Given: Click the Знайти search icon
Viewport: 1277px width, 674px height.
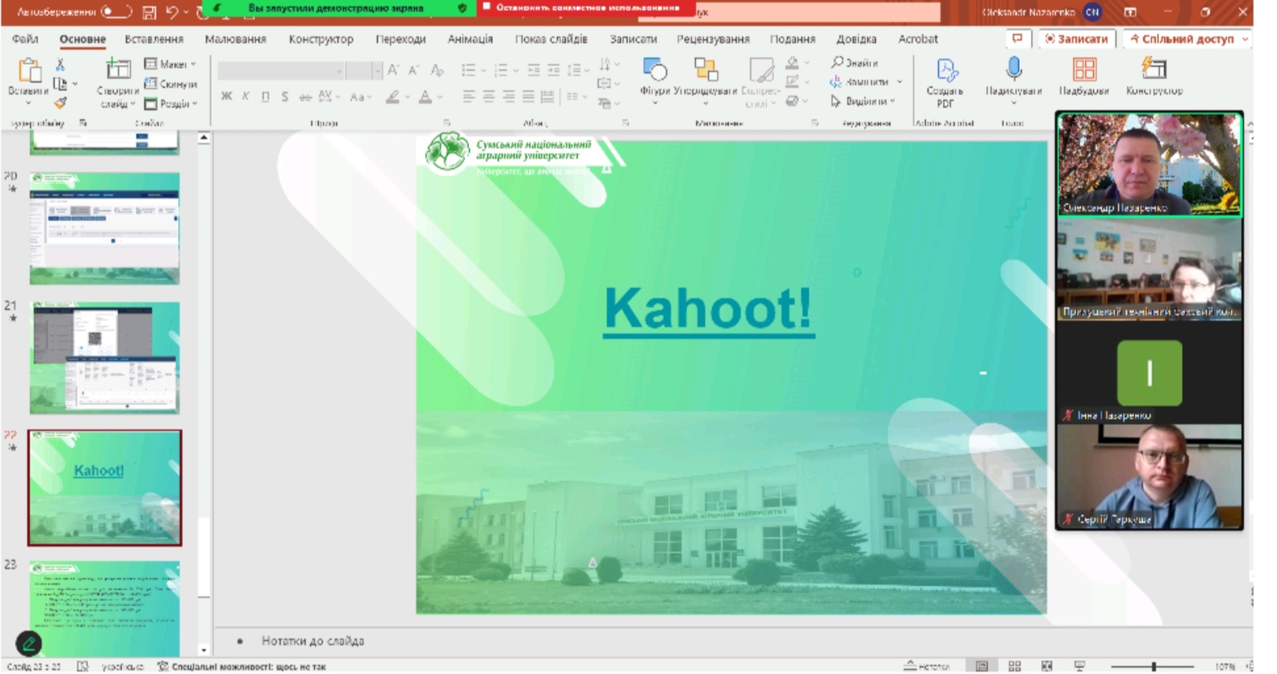Looking at the screenshot, I should pos(837,62).
